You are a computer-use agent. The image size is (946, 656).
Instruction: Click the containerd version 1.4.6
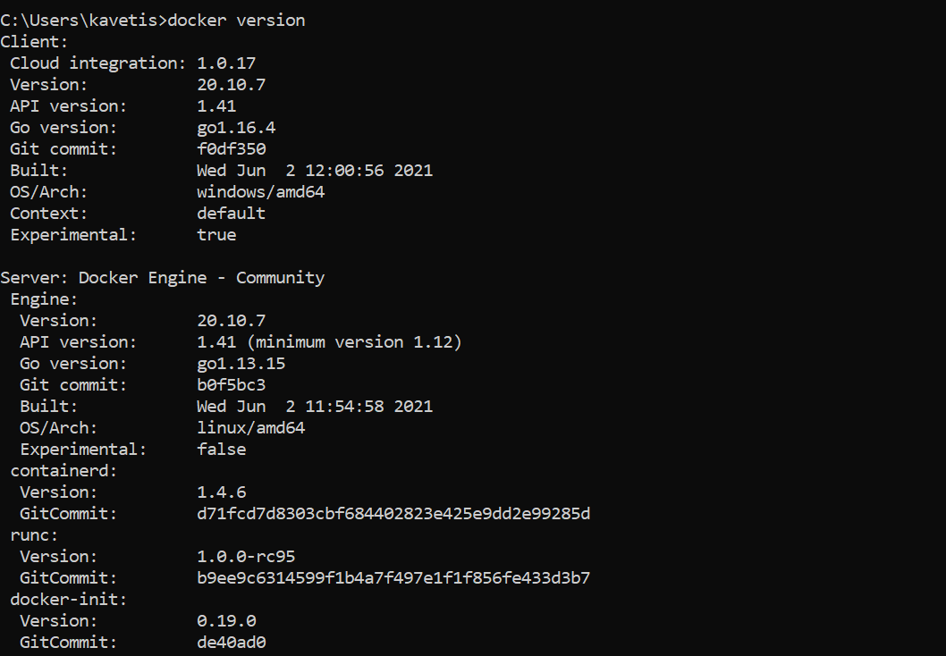[x=221, y=492]
